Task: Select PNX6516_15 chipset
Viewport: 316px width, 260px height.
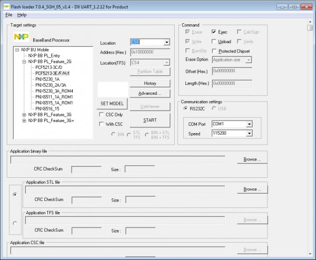Action: tap(47, 109)
